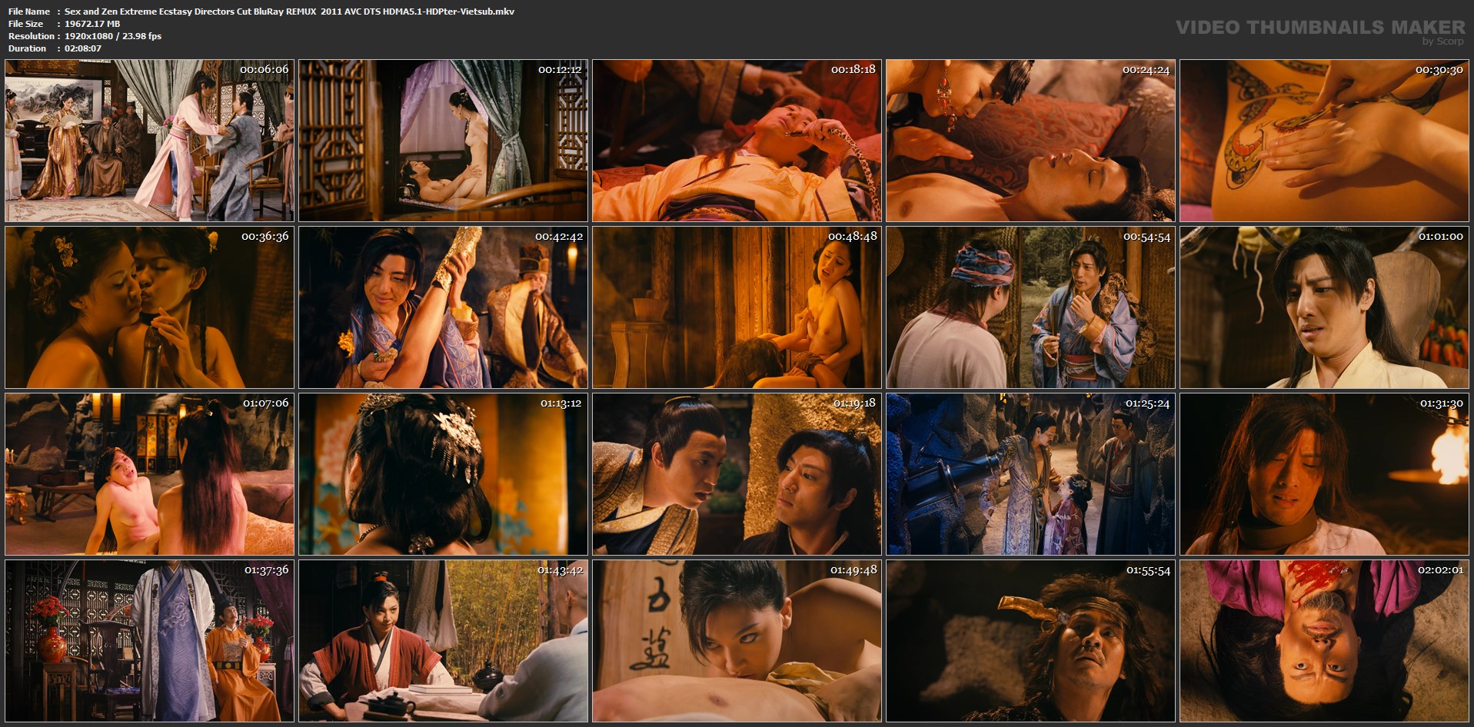Click the "File Name" label
The width and height of the screenshot is (1474, 727).
[29, 12]
